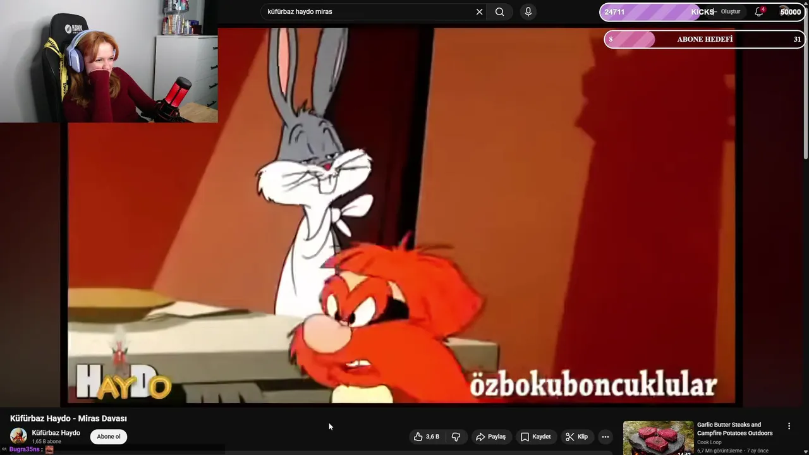Dislike the video with thumbs-down icon
This screenshot has height=455, width=809.
click(x=456, y=437)
